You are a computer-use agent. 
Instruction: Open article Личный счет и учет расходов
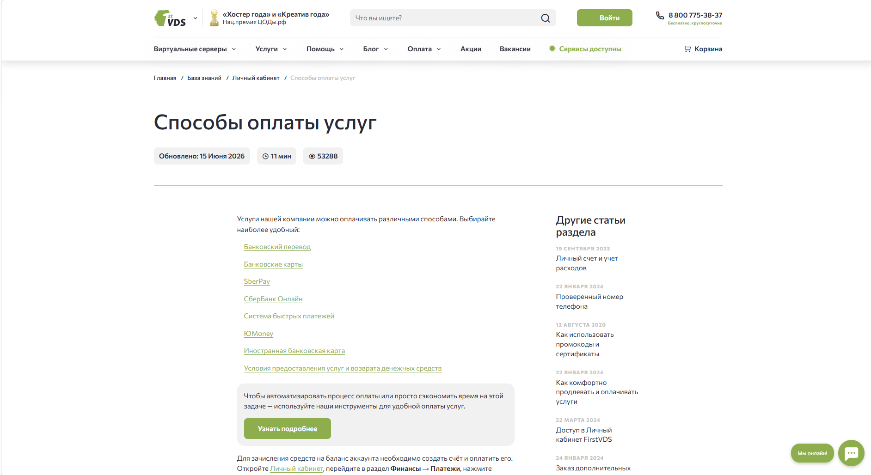[x=587, y=263]
